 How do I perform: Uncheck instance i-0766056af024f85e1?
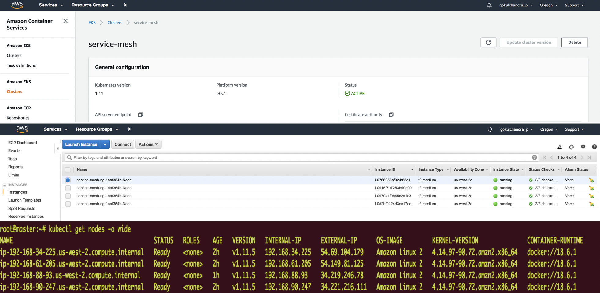click(68, 180)
